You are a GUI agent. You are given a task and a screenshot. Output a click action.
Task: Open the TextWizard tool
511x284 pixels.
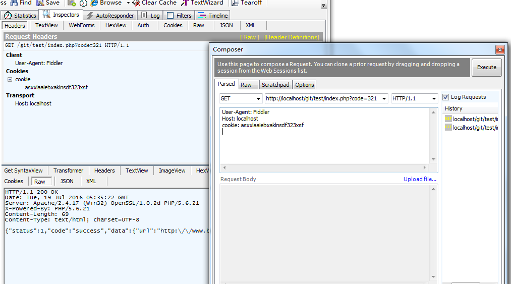(x=202, y=3)
